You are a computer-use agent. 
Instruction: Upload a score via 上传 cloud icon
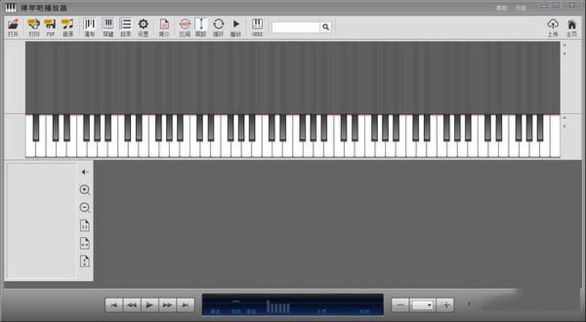(x=553, y=28)
